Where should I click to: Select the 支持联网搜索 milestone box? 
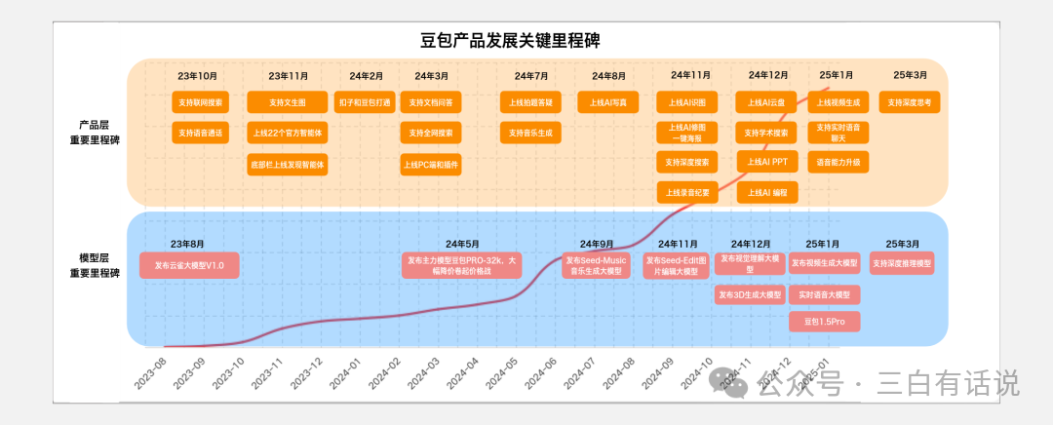(200, 102)
